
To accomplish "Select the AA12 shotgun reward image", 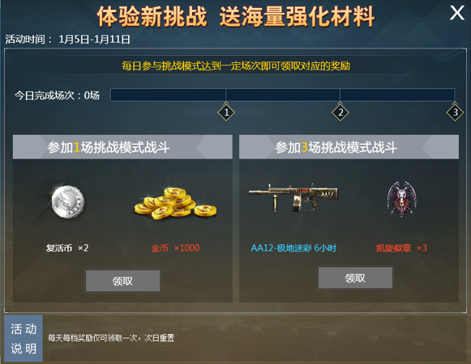I will tap(293, 197).
